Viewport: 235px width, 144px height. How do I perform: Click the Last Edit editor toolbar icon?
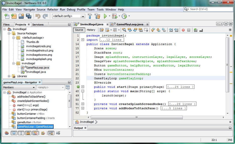102,30
